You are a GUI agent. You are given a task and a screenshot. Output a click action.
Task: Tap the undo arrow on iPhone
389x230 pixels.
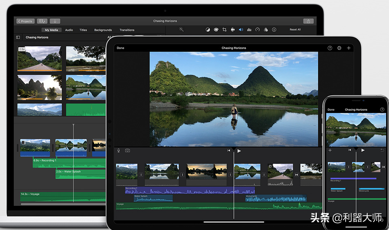click(382, 150)
